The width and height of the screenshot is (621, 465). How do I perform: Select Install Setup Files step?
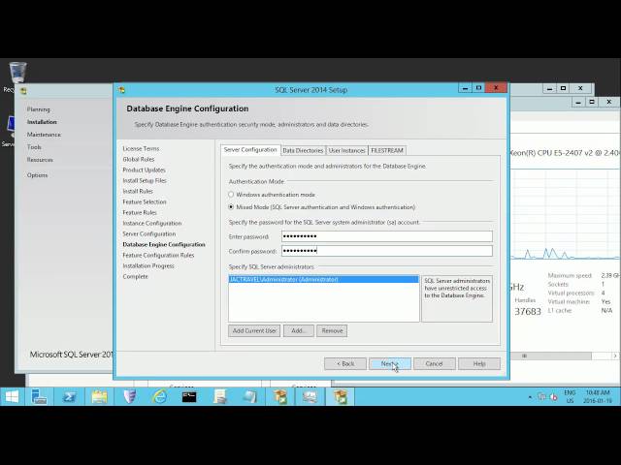coord(145,181)
